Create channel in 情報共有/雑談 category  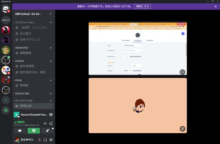coord(51,94)
